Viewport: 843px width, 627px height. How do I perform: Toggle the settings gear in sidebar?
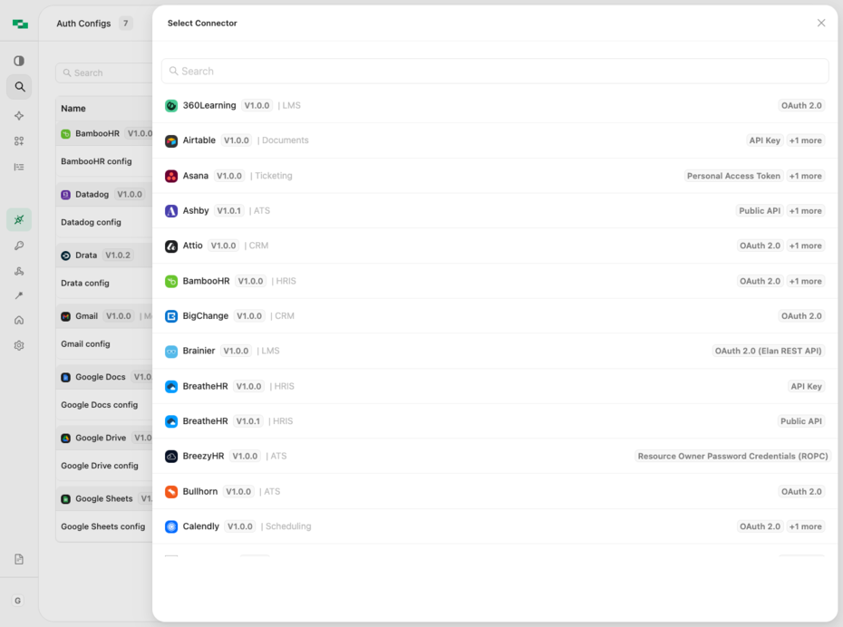pyautogui.click(x=19, y=344)
